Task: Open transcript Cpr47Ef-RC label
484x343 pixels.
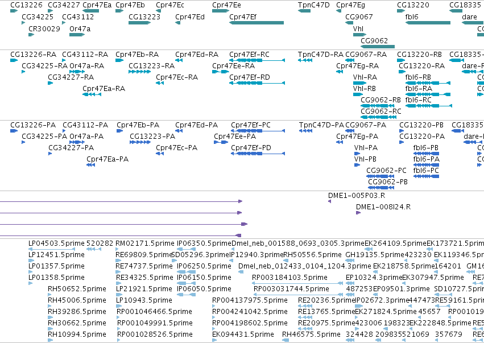Action: (249, 55)
